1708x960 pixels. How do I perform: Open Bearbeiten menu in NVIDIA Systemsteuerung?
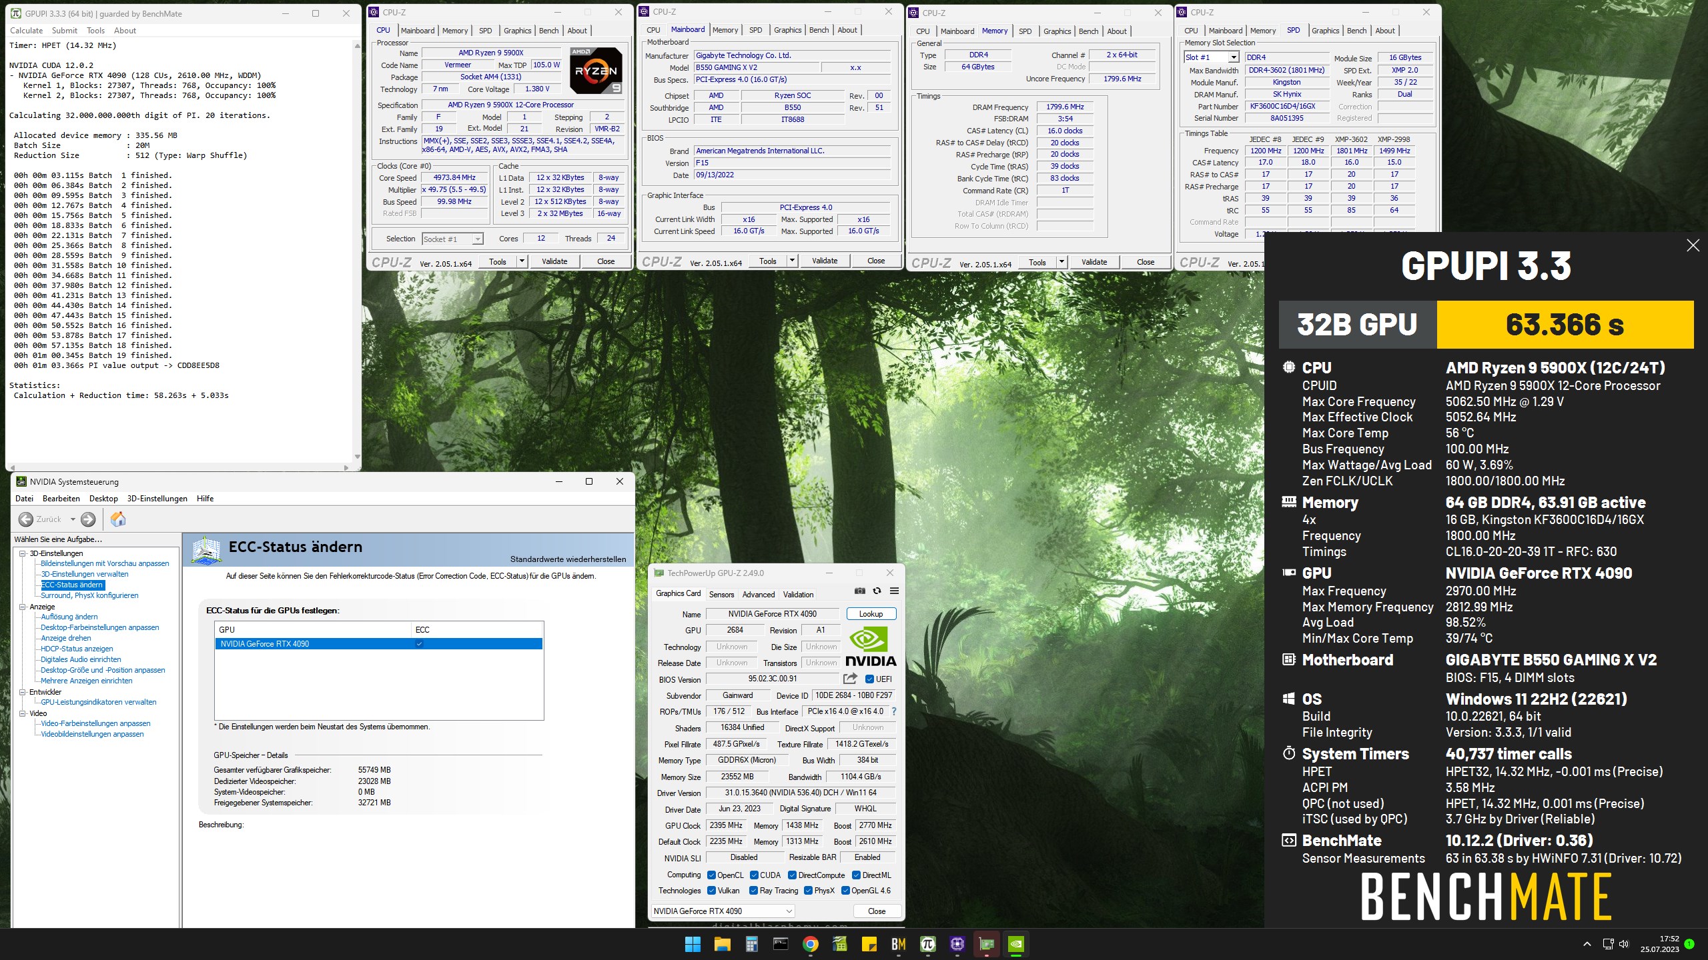pyautogui.click(x=61, y=499)
